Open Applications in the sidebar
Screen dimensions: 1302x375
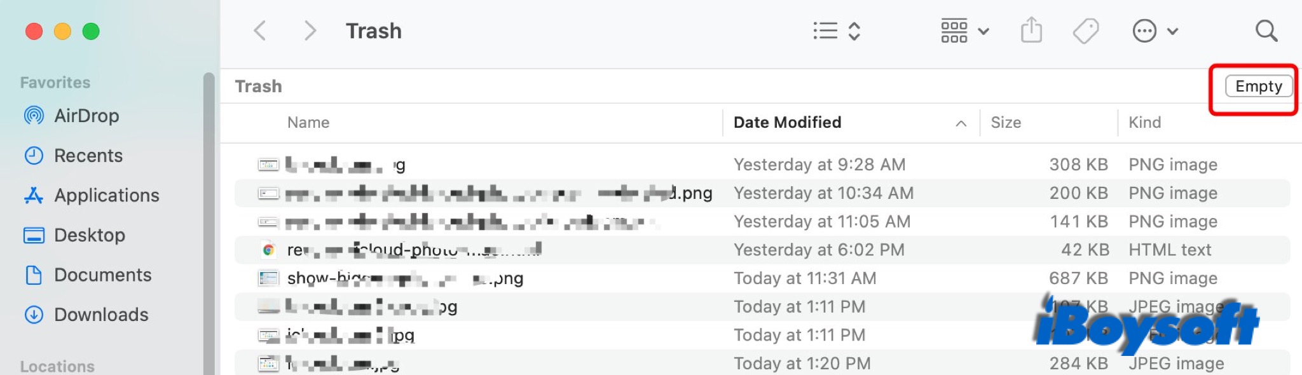pyautogui.click(x=106, y=195)
